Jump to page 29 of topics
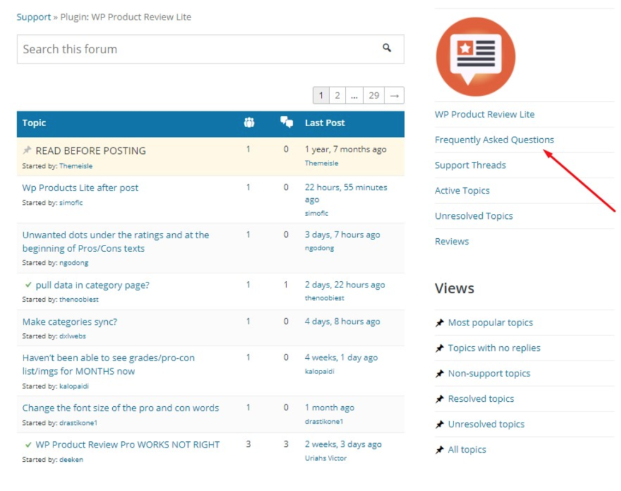This screenshot has width=621, height=491. pyautogui.click(x=374, y=96)
